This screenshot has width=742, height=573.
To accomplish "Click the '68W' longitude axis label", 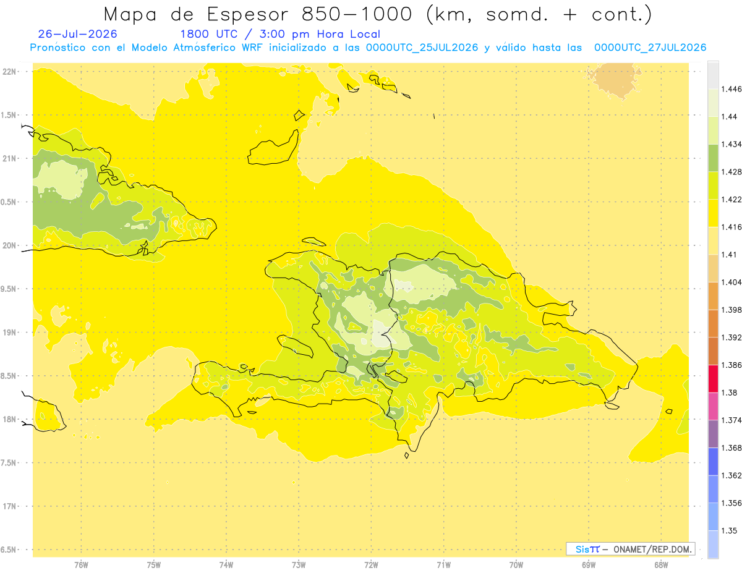I will tap(661, 565).
